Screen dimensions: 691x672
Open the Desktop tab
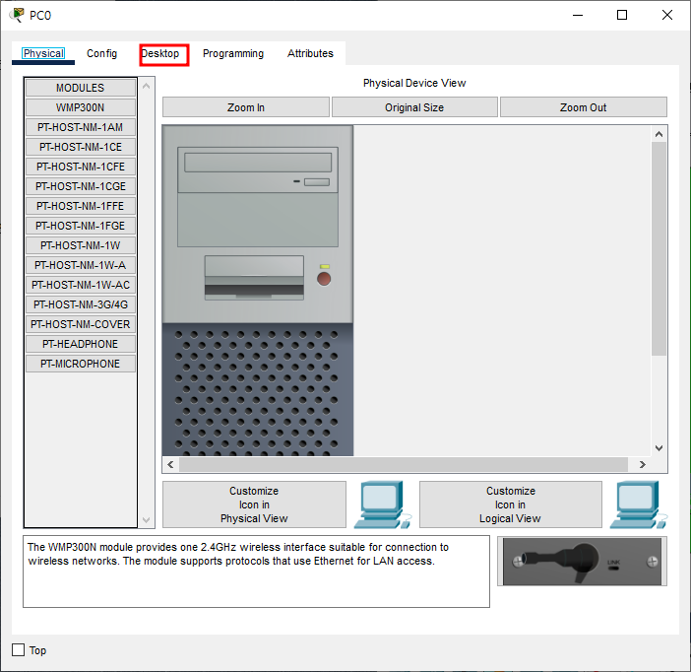(x=160, y=54)
